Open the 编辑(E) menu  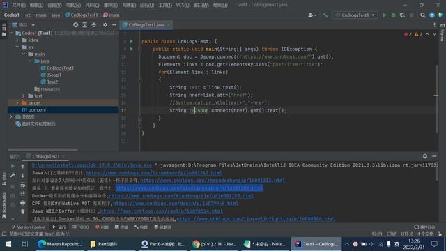click(x=36, y=5)
